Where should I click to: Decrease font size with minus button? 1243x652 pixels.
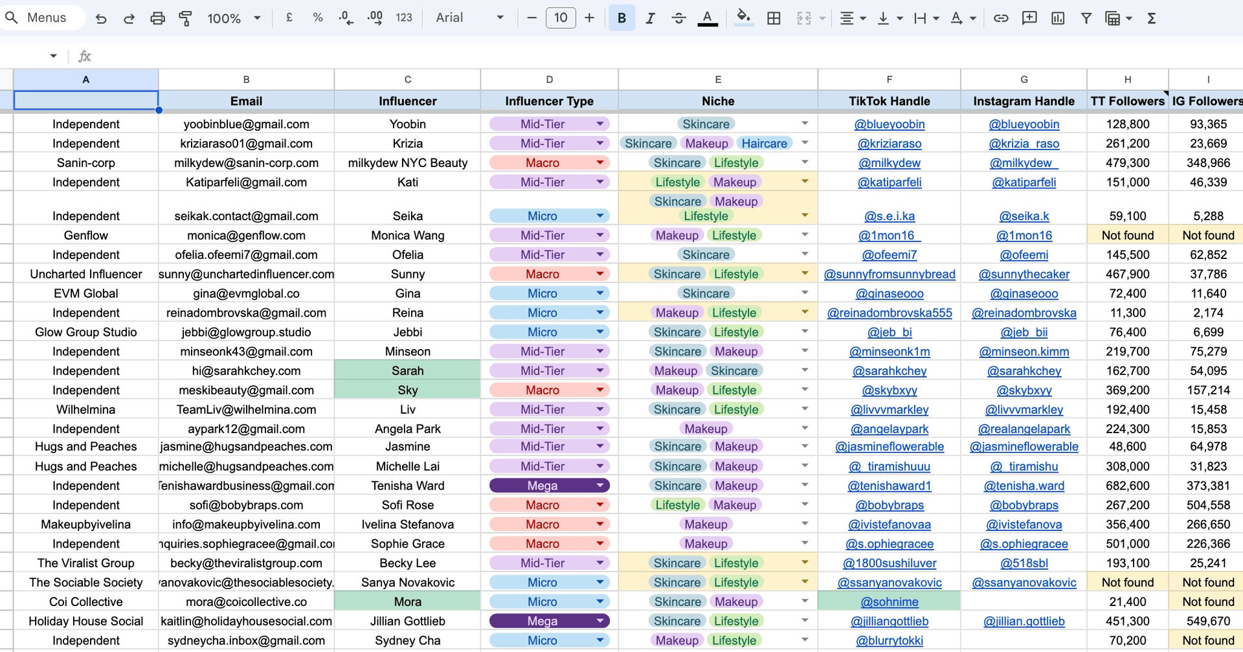click(532, 18)
